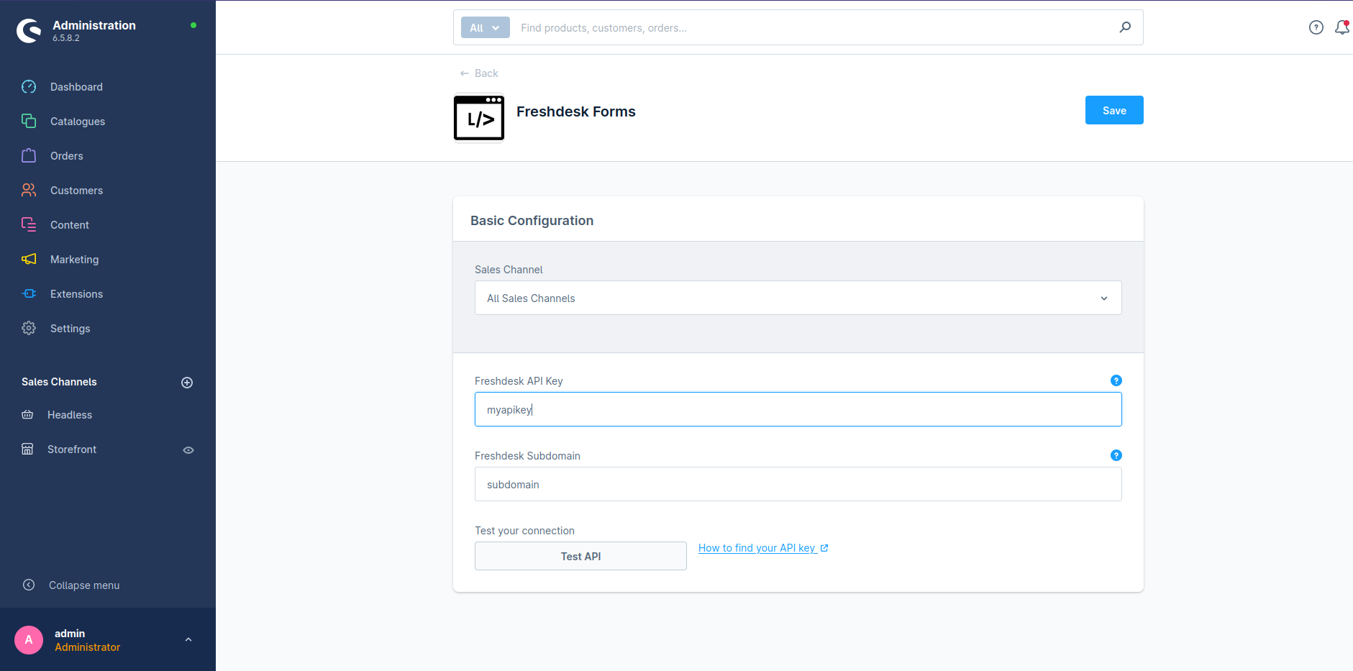Focus the global search input
The width and height of the screenshot is (1353, 671).
coord(813,27)
